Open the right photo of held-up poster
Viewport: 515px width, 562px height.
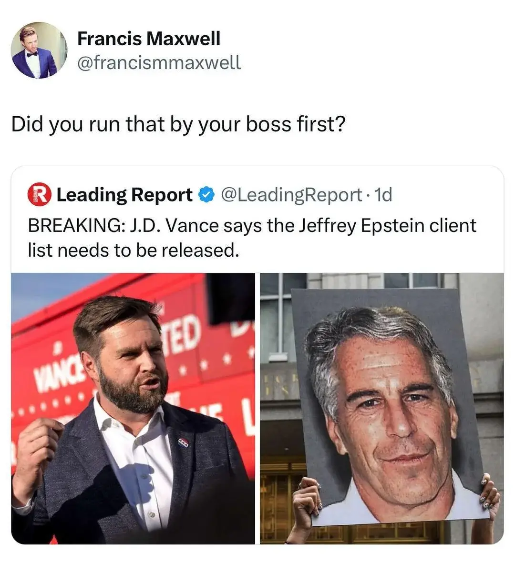[x=382, y=409]
